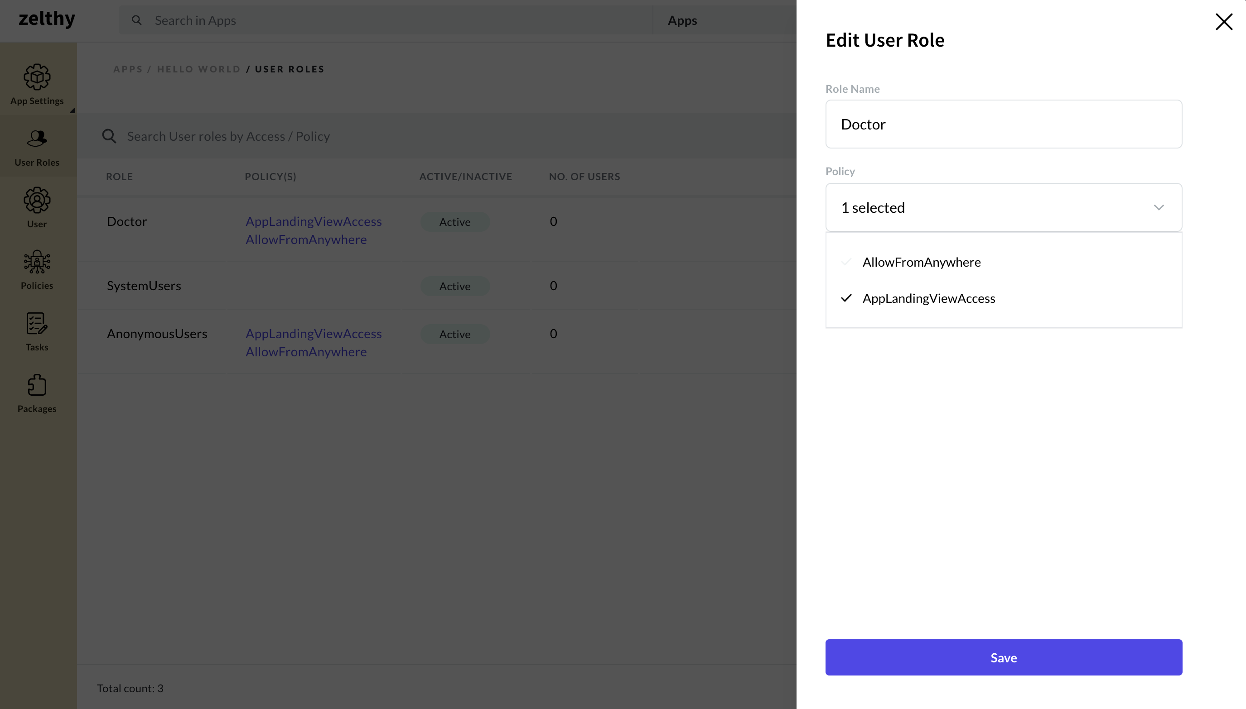This screenshot has width=1246, height=709.
Task: Edit the Role Name field containing Doctor
Action: tap(1003, 124)
